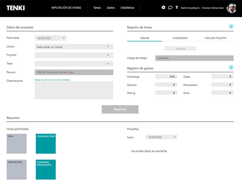Expand the Tarea dropdown
Image resolution: width=242 pixels, height=184 pixels.
[74, 64]
